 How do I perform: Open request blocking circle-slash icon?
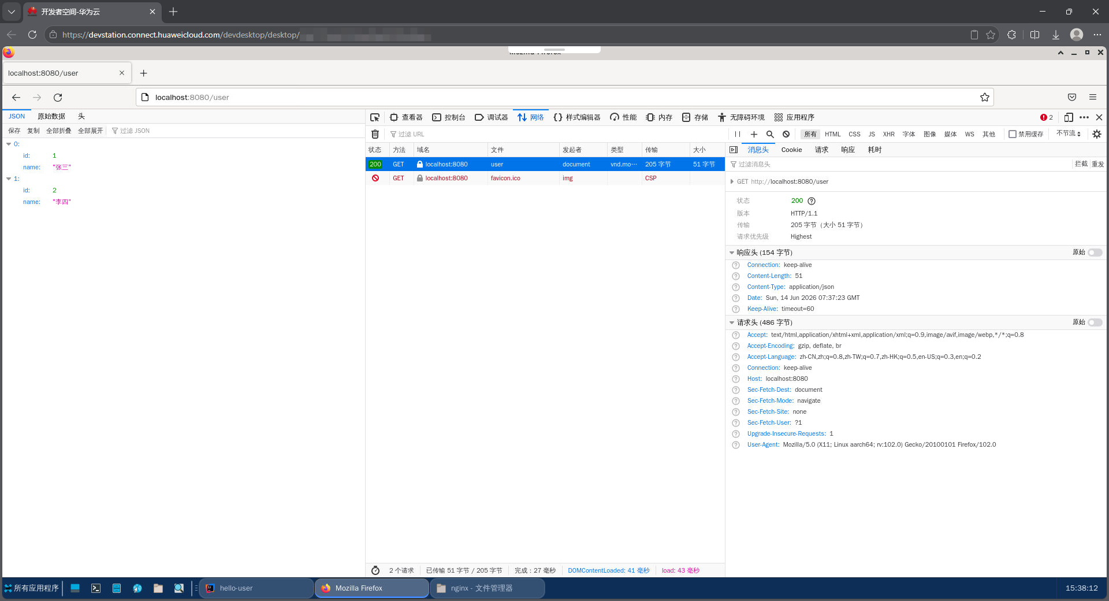pyautogui.click(x=786, y=134)
